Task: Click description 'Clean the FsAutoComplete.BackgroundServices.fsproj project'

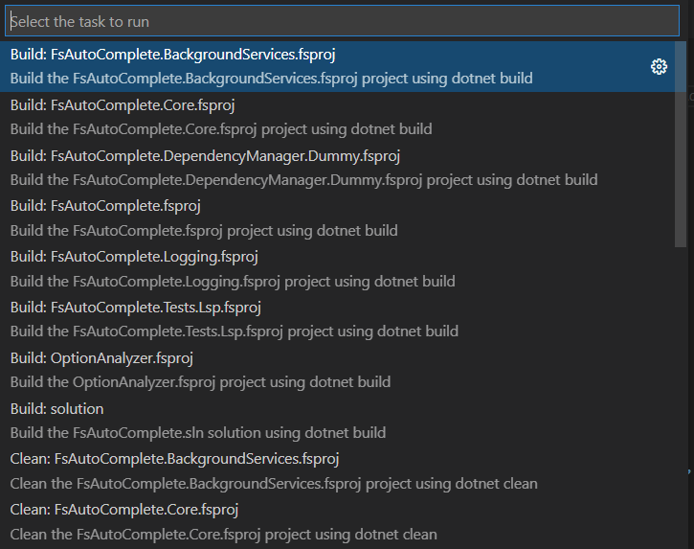Action: point(274,484)
